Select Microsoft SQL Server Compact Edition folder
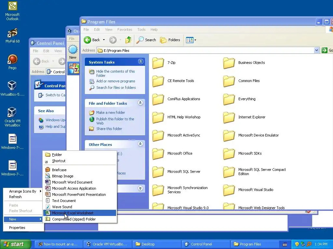The height and width of the screenshot is (249, 333). point(255,172)
